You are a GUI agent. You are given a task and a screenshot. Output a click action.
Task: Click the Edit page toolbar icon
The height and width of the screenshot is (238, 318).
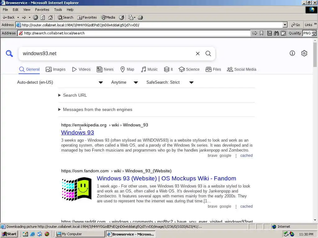pyautogui.click(x=130, y=17)
